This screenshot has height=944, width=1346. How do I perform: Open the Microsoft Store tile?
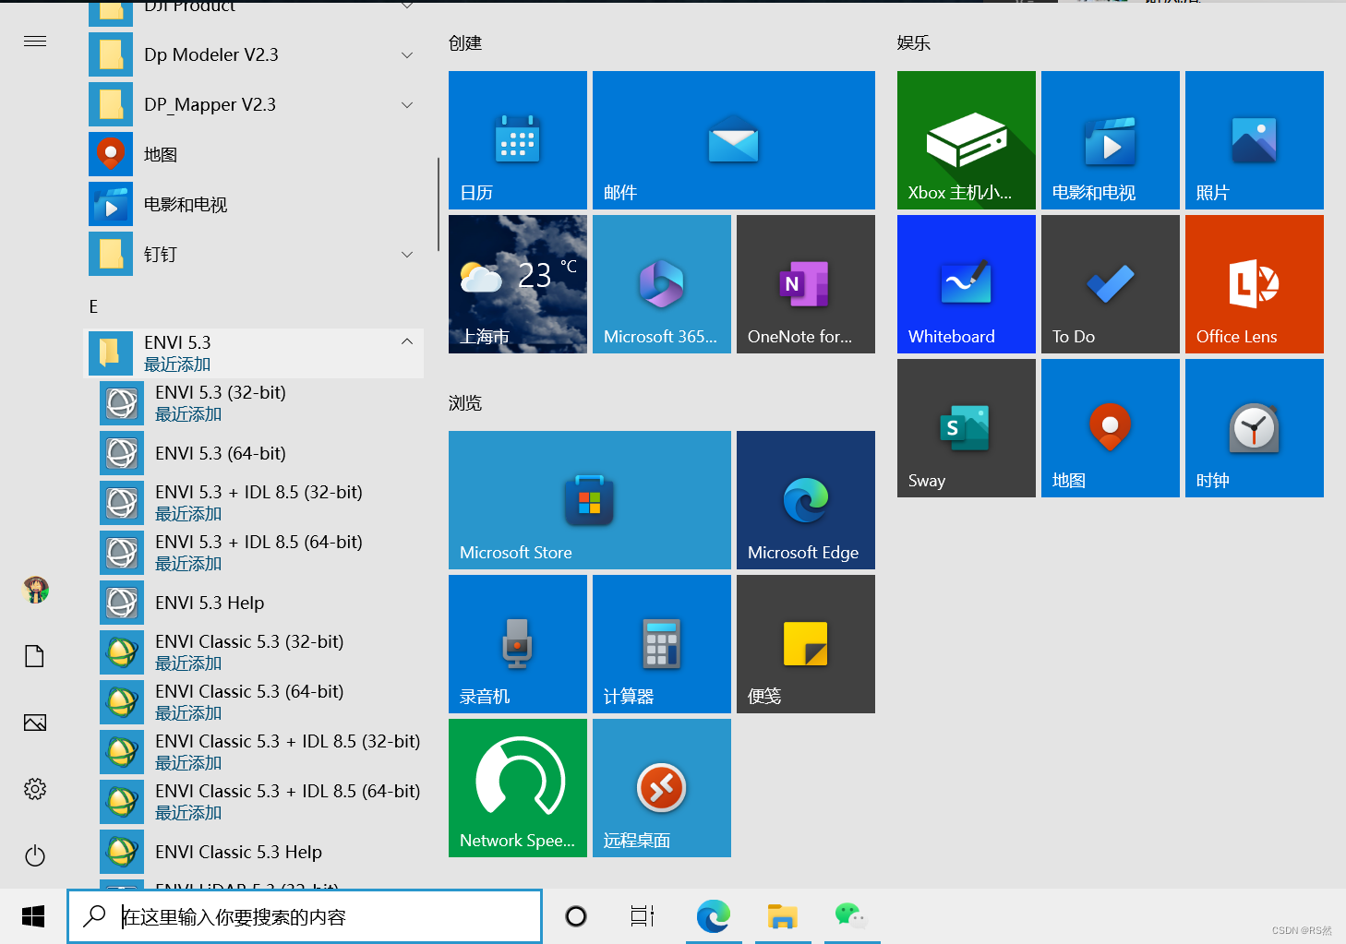point(590,500)
